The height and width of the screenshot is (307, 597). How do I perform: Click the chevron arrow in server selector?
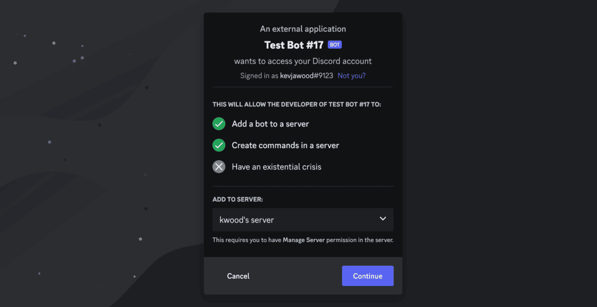click(383, 219)
